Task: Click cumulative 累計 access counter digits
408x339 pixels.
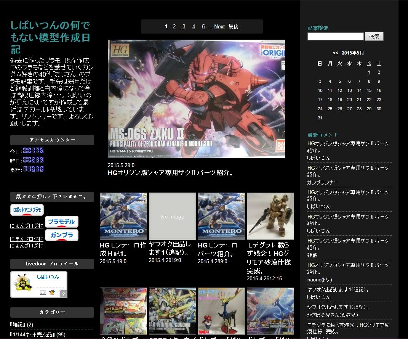Action: tap(33, 169)
